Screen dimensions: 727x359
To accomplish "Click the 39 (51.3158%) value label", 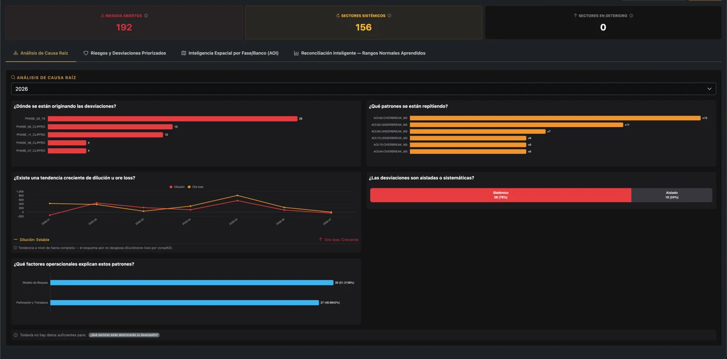I will (x=344, y=283).
